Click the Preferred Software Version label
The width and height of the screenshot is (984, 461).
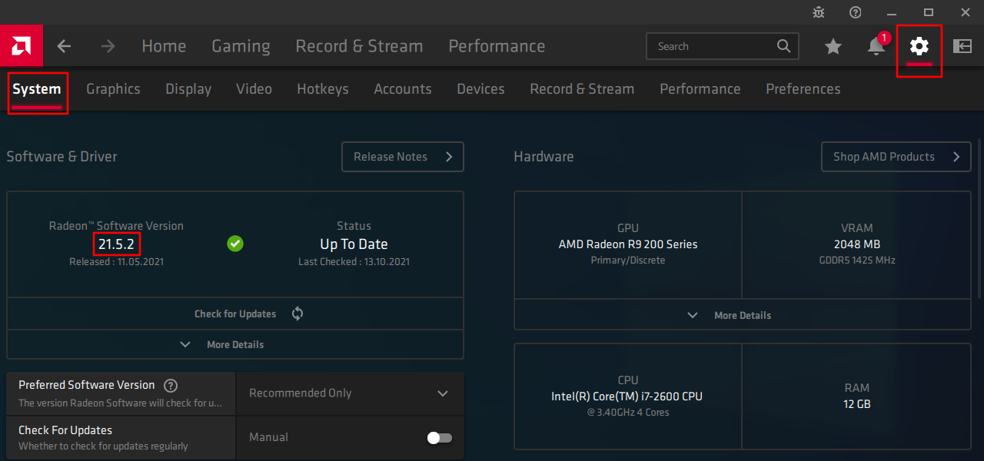click(x=87, y=385)
